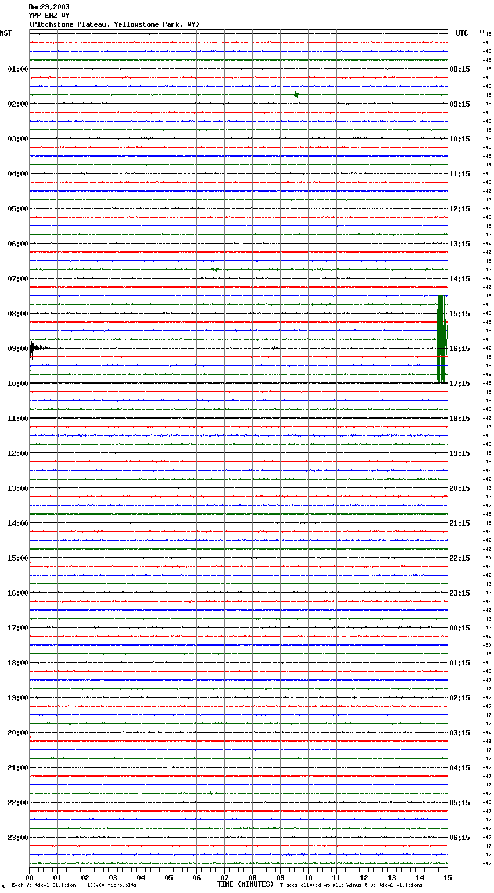Select the 21:00 MST time label

[x=17, y=768]
